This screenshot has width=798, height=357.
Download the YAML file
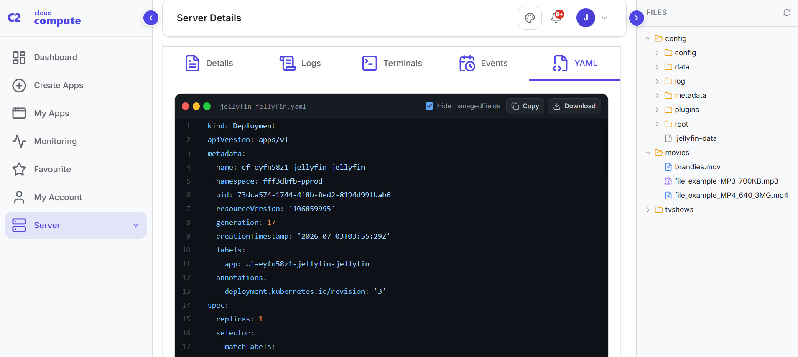[x=574, y=106]
